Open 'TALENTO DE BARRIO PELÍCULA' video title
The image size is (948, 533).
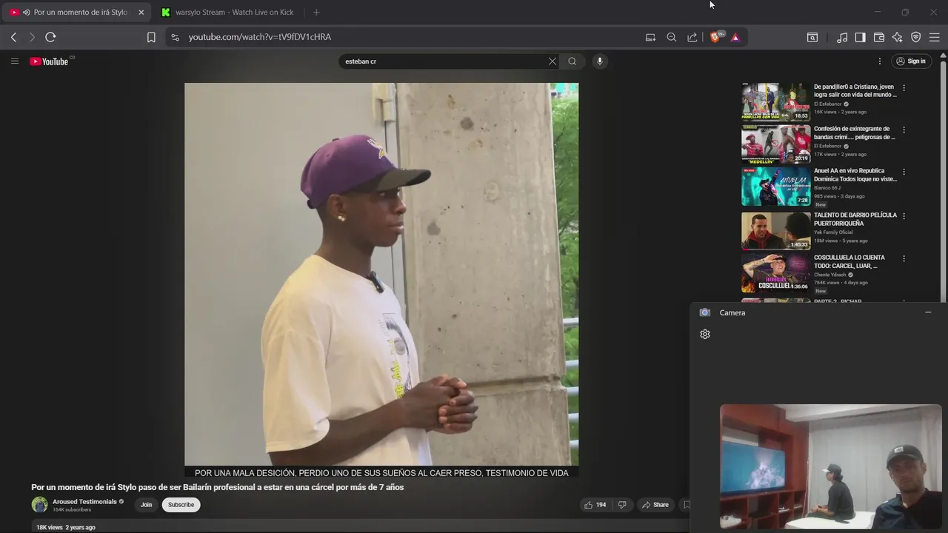(855, 219)
